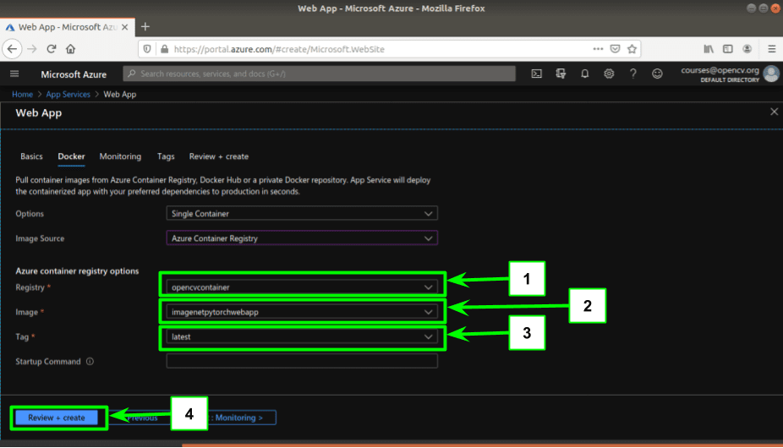The image size is (783, 448).
Task: Click the browser forward arrow
Action: pos(32,49)
